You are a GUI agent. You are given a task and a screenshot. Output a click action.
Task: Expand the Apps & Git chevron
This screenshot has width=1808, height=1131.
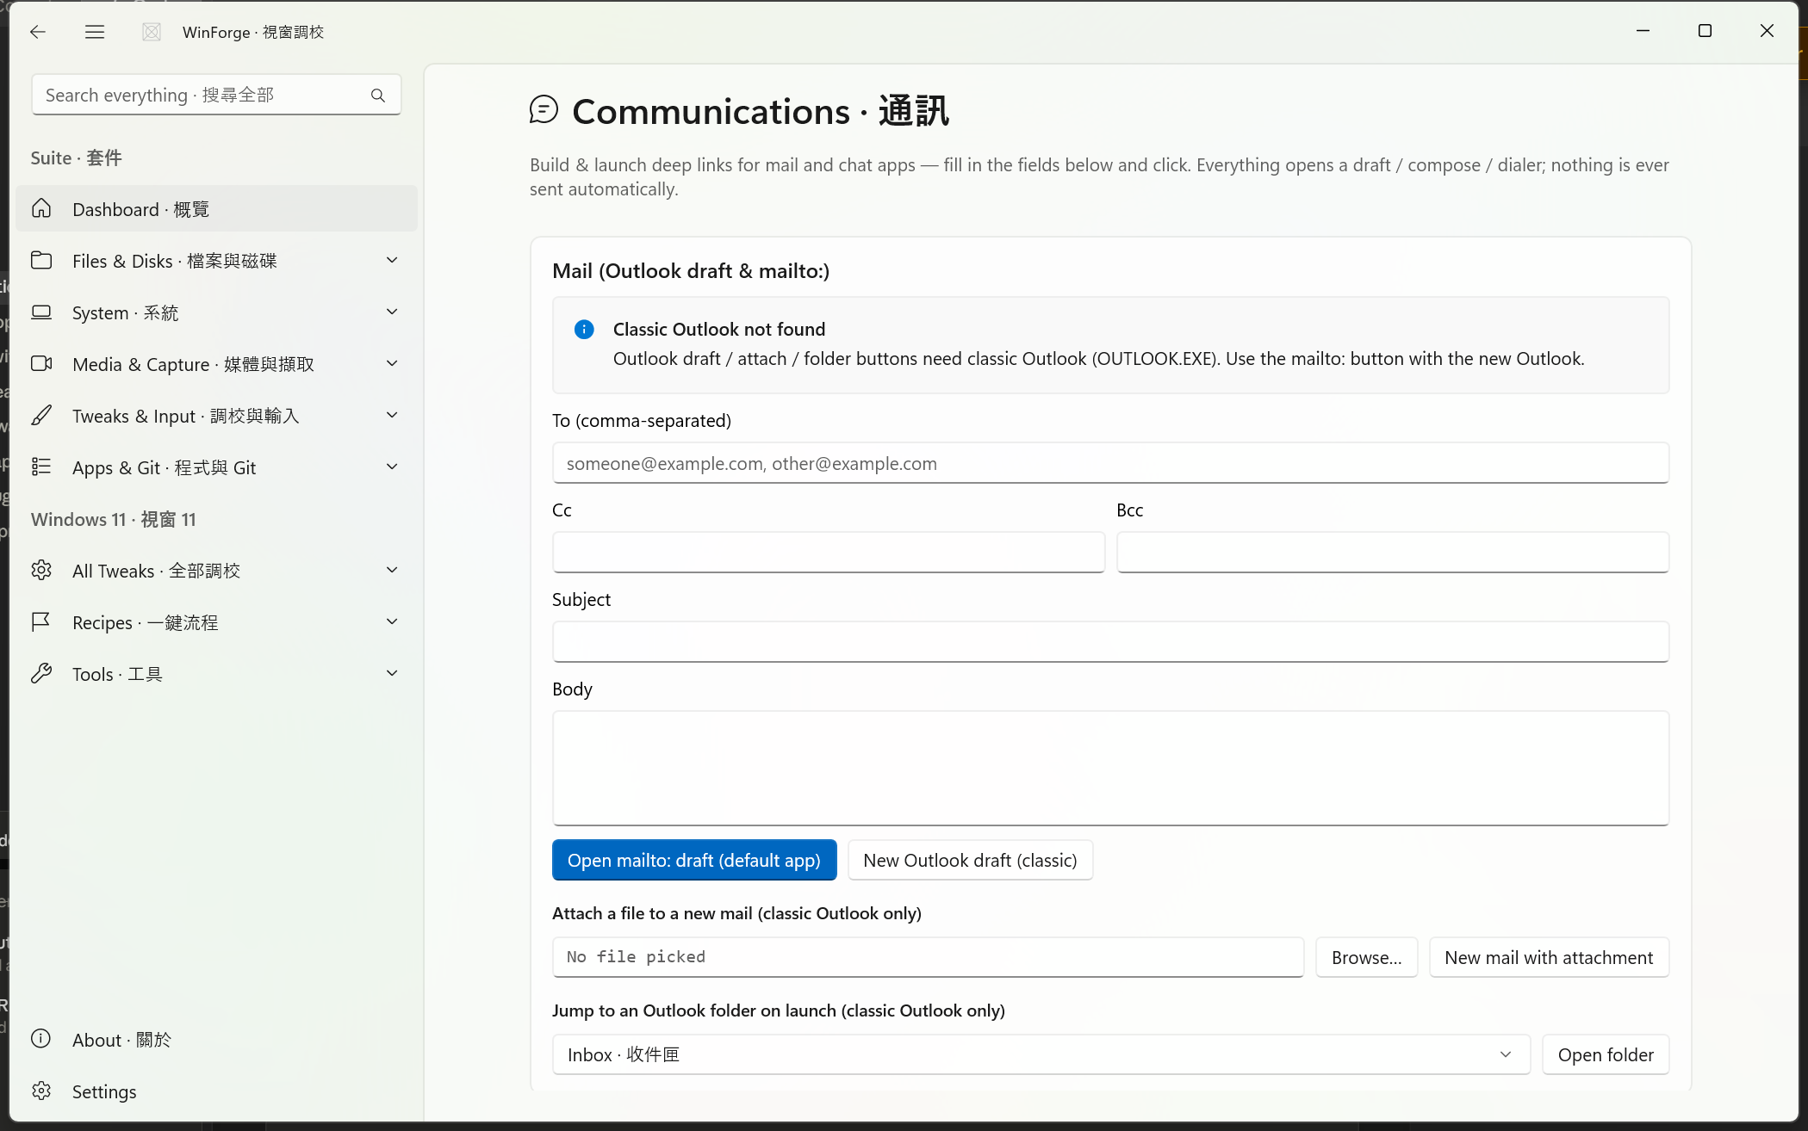(x=392, y=467)
